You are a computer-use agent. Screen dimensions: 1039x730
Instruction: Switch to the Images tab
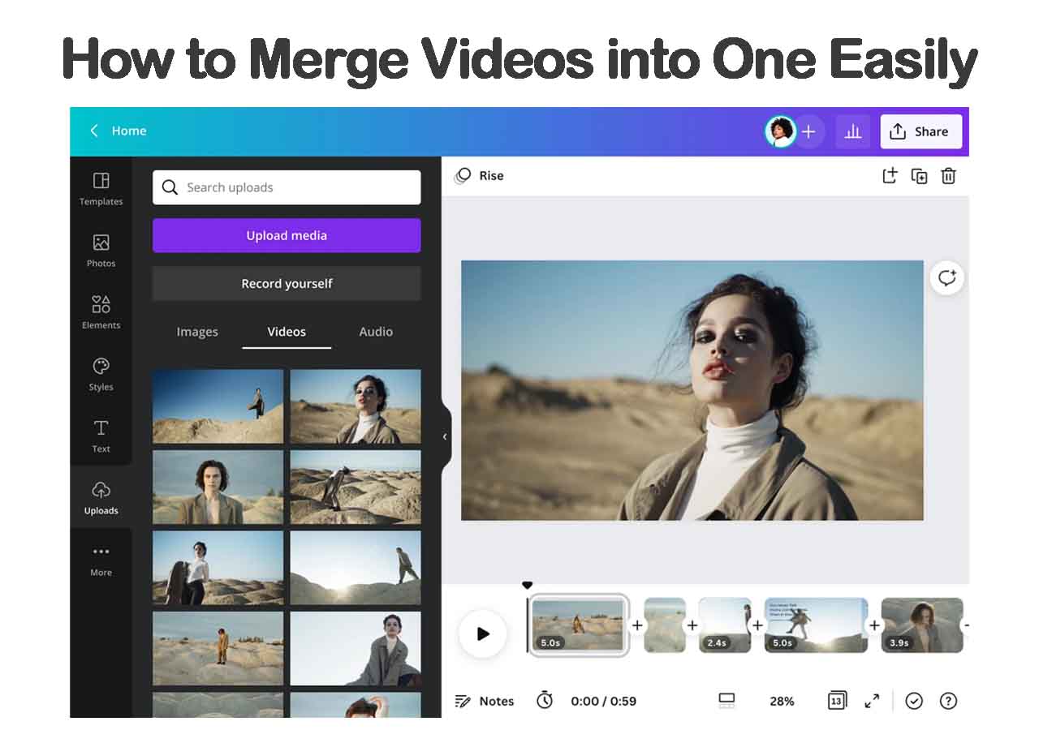[x=197, y=332]
